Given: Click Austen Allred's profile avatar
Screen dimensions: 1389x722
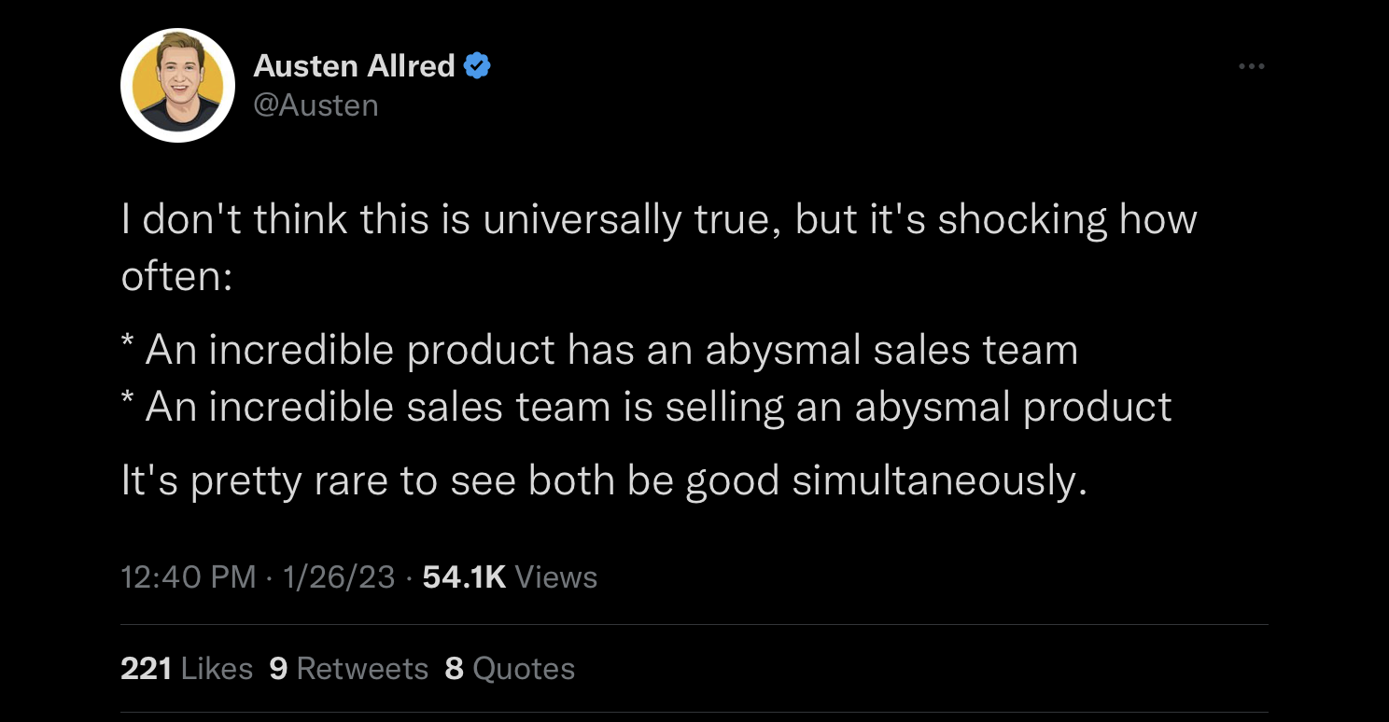Looking at the screenshot, I should [x=177, y=86].
